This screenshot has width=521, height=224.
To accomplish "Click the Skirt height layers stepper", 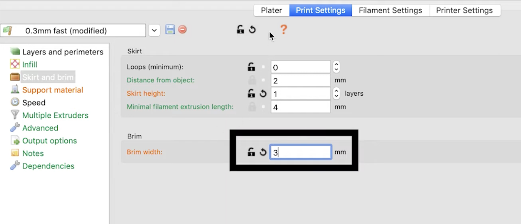I will point(336,94).
